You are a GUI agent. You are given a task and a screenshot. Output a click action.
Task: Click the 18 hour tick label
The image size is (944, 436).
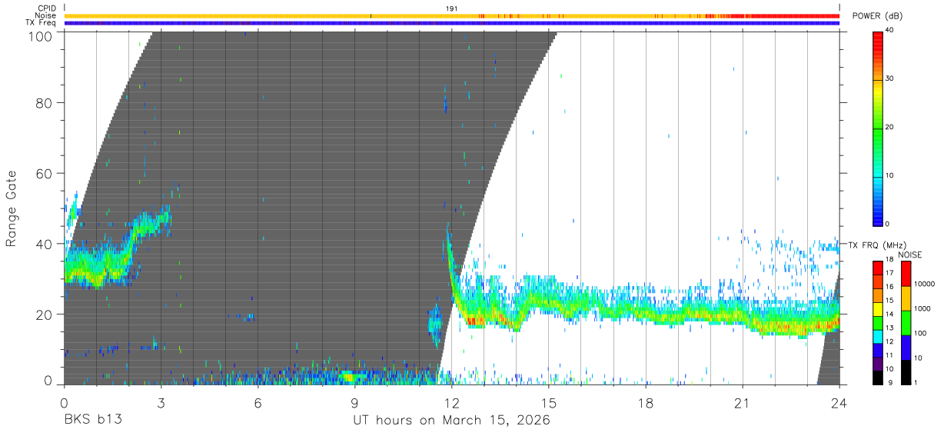646,402
